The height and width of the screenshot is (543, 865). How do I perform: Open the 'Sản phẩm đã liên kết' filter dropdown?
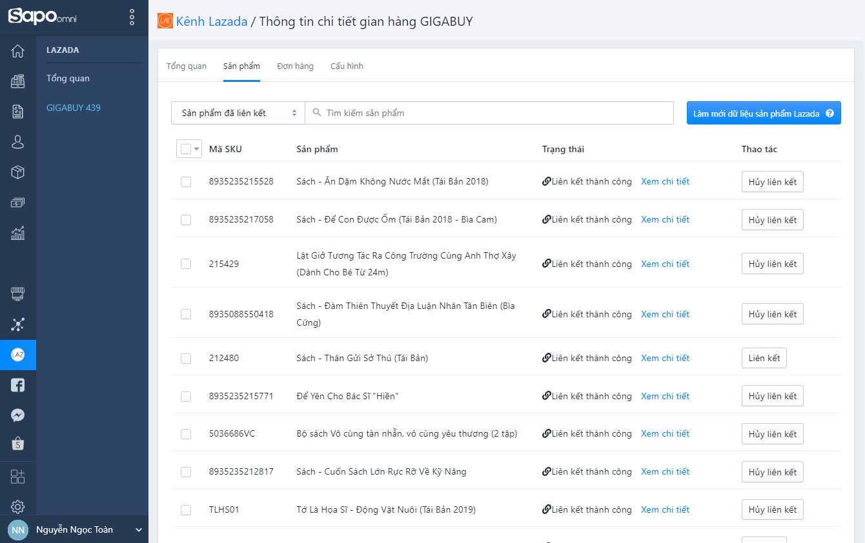click(238, 112)
